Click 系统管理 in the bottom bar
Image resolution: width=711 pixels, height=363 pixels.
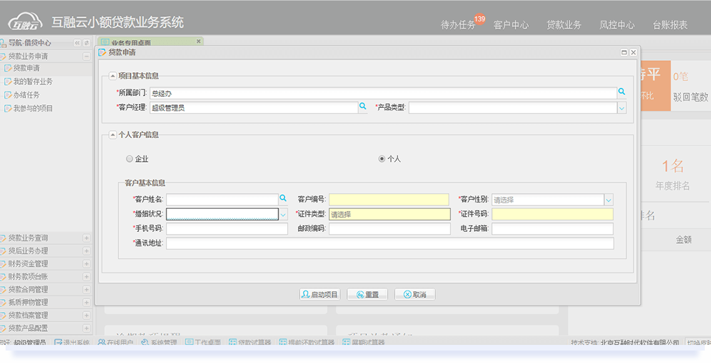tap(159, 342)
